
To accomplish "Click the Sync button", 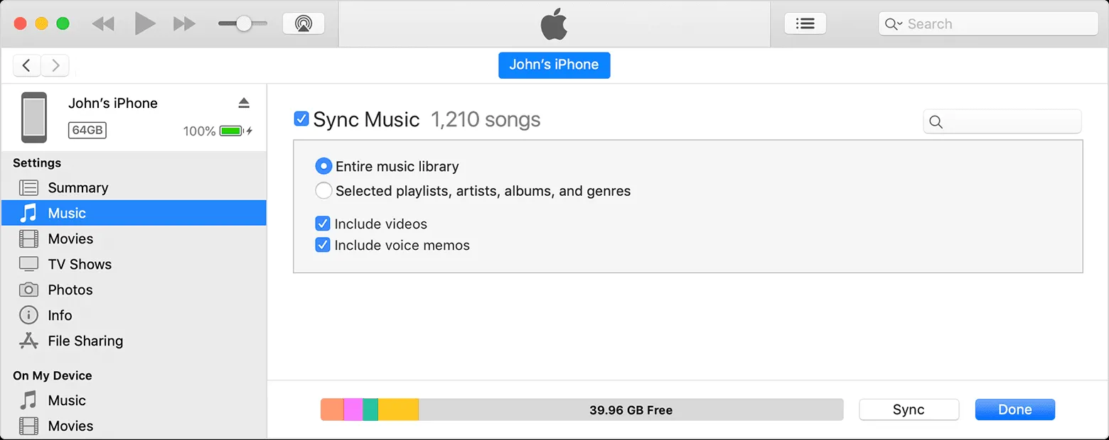I will coord(909,409).
